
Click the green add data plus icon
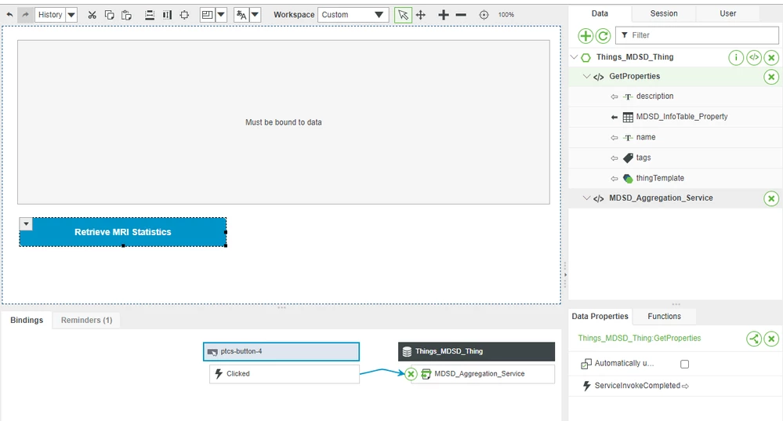[x=585, y=35]
